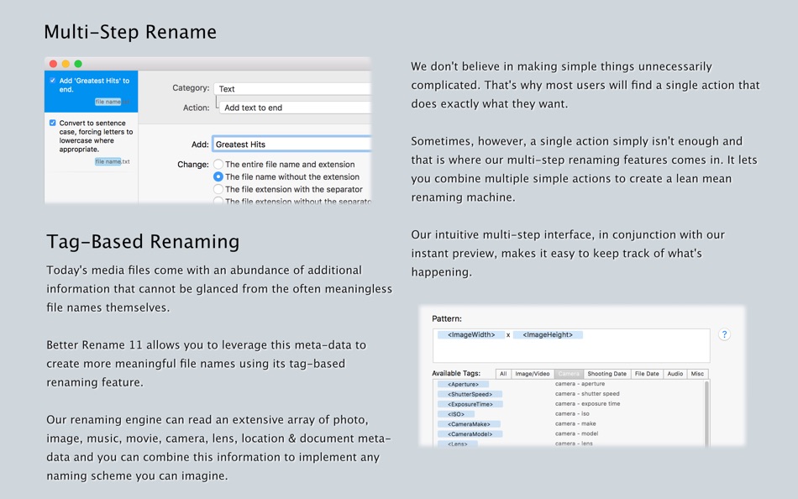This screenshot has height=499, width=798.
Task: Click the "Available Tags:" label
Action: [x=456, y=373]
